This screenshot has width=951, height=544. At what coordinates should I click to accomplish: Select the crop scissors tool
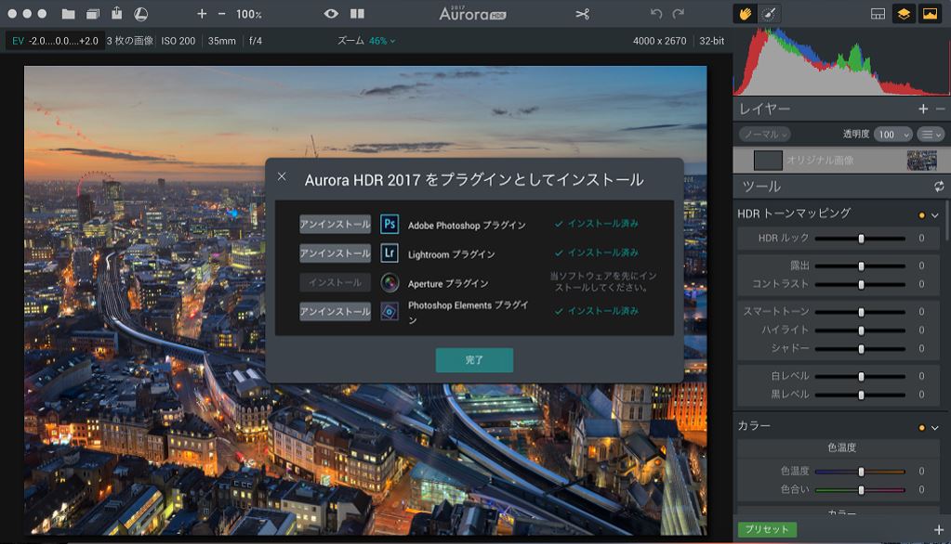[x=582, y=13]
